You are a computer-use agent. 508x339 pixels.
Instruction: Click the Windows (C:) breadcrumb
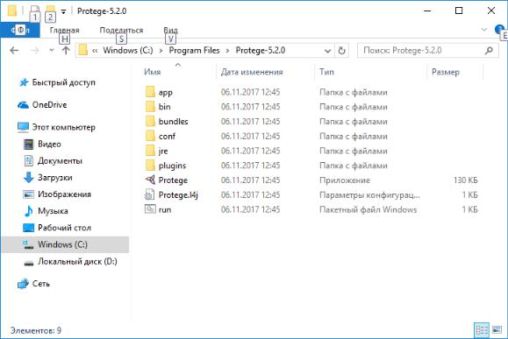tap(128, 51)
